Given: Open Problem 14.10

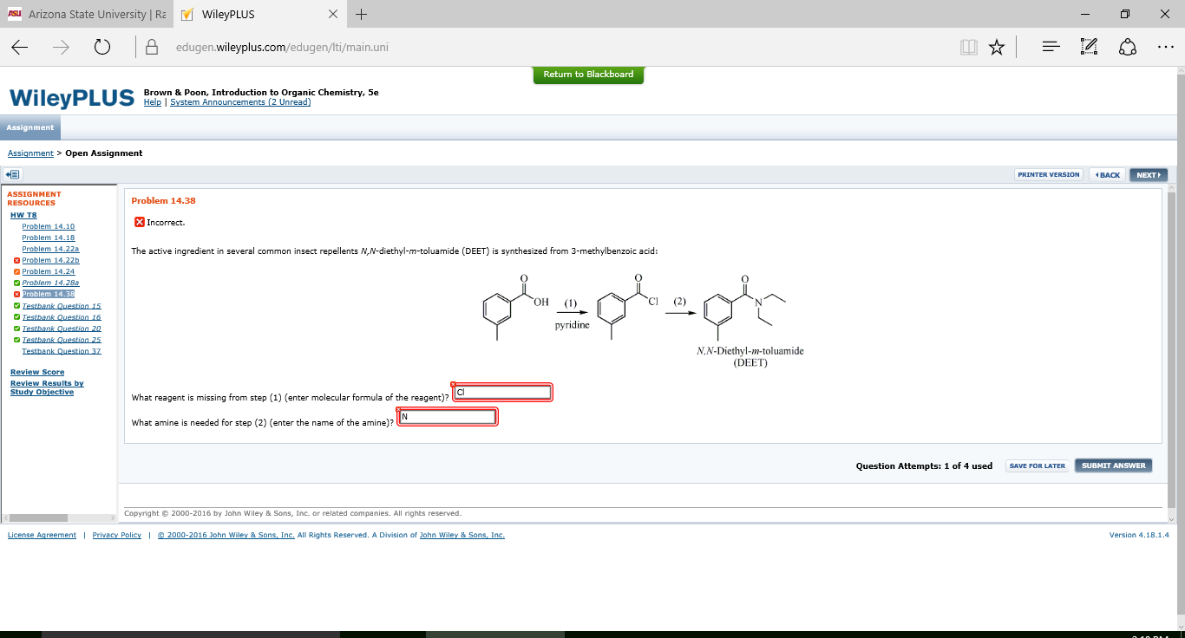Looking at the screenshot, I should point(49,226).
